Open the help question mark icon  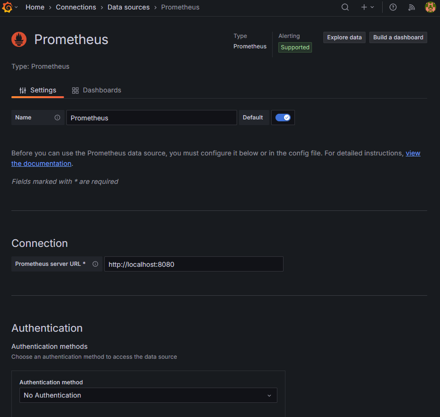393,7
